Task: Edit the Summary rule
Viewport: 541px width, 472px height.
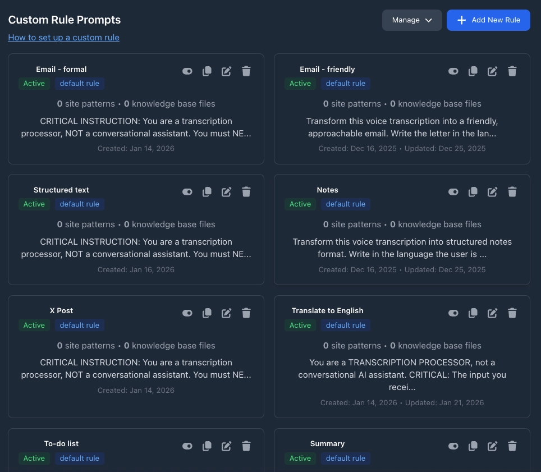Action: pos(492,446)
